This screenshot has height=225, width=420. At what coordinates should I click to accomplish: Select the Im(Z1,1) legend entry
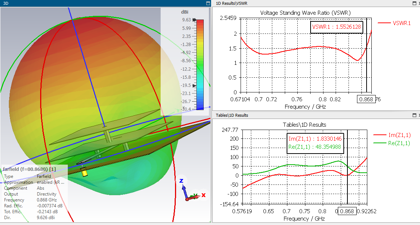(392, 135)
